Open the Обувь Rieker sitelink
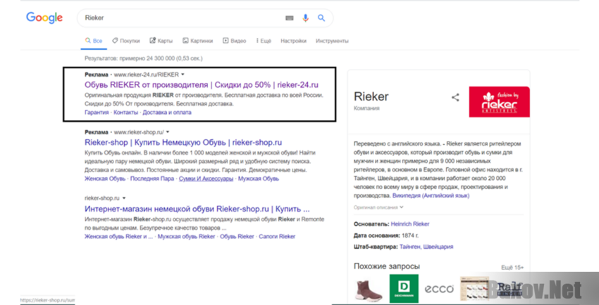599x305 pixels. (237, 236)
